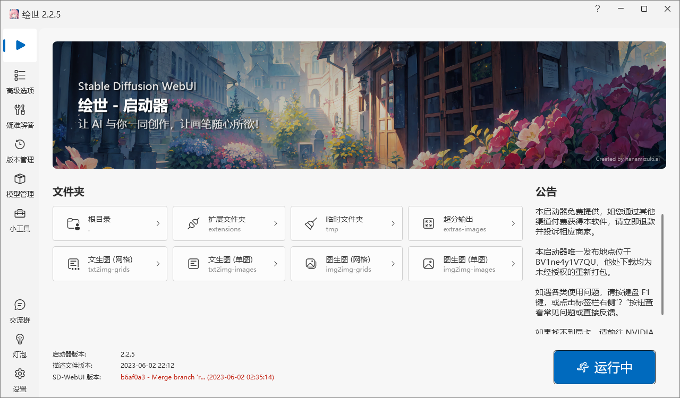Screen dimensions: 680x398
Task: Click the 扩展文件夹 plug icon
Action: [x=193, y=223]
